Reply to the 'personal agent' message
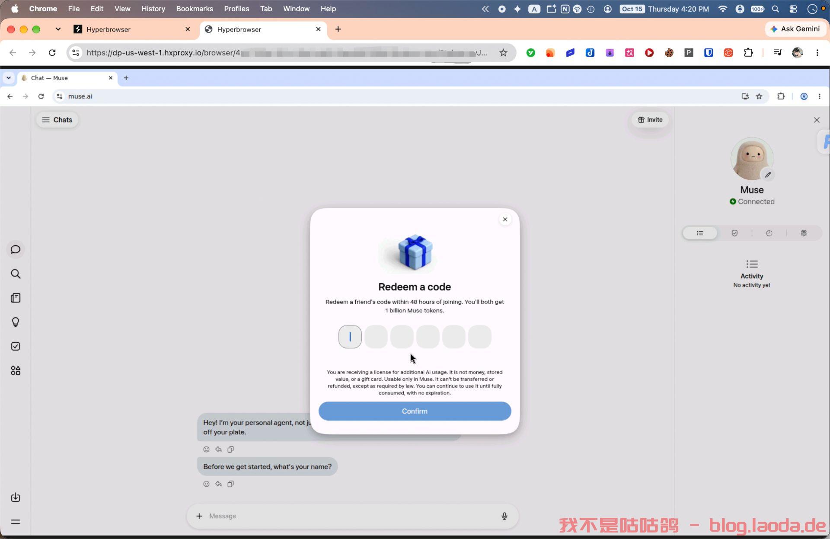The image size is (830, 539). (x=218, y=449)
